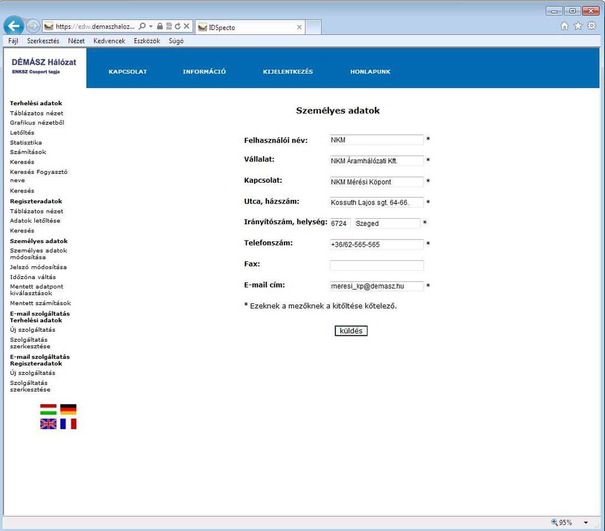Image resolution: width=605 pixels, height=531 pixels.
Task: Click the Terhelési adatok sidebar heading
Action: click(36, 103)
